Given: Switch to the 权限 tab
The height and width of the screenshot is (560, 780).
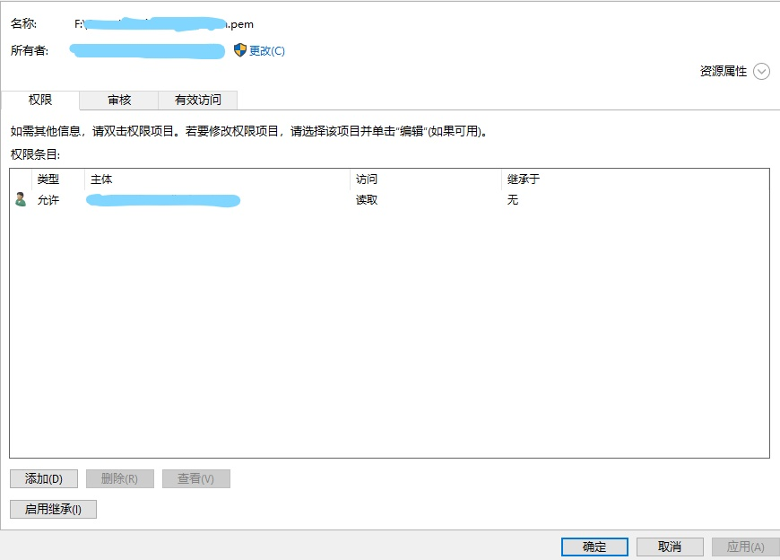Looking at the screenshot, I should coord(40,100).
